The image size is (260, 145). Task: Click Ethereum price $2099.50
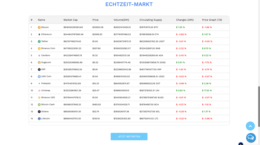point(97,34)
